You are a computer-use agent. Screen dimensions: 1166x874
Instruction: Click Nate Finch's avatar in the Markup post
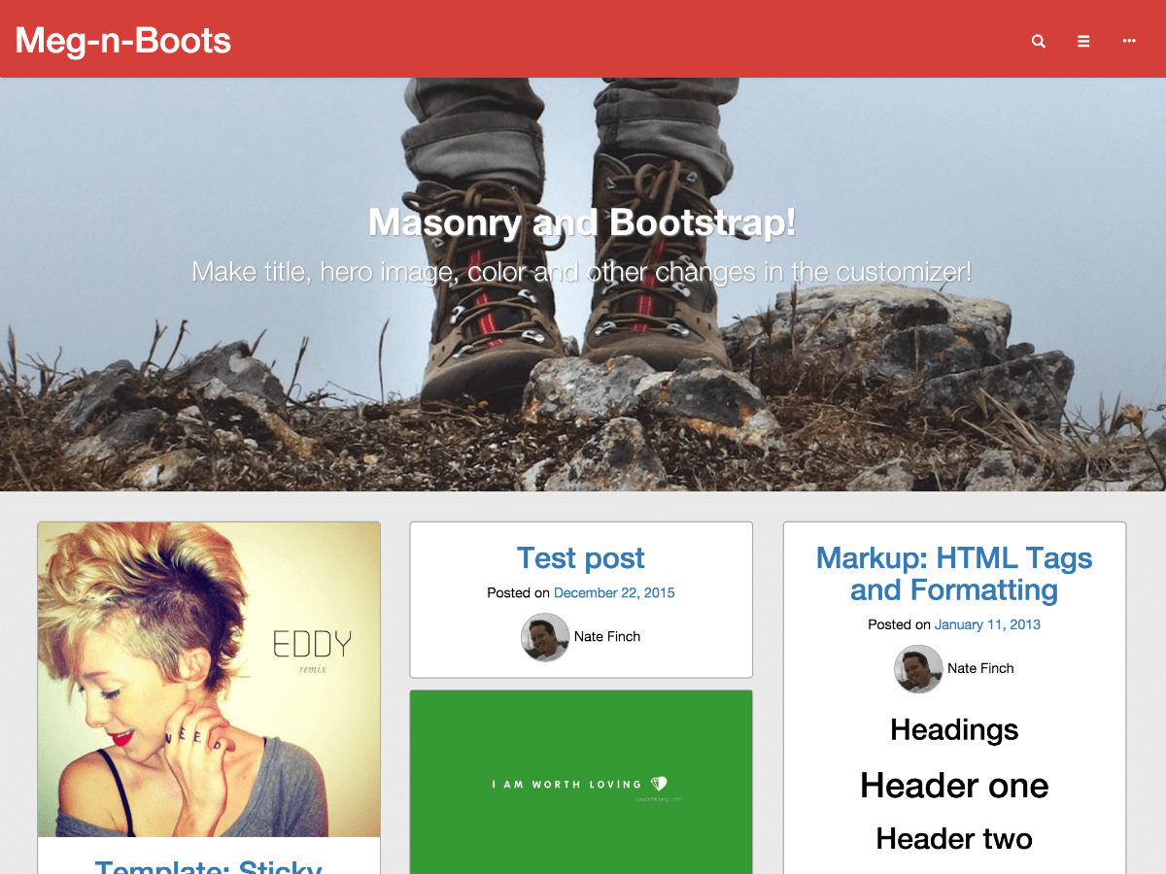tap(918, 669)
